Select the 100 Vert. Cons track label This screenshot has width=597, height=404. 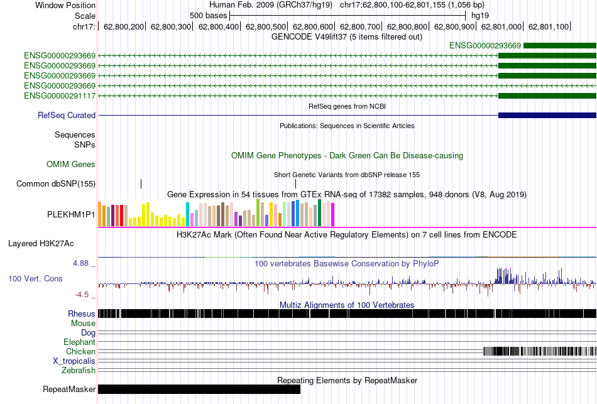tap(35, 279)
